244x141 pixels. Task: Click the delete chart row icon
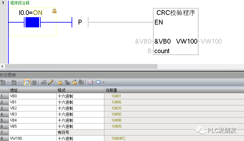click(x=14, y=82)
